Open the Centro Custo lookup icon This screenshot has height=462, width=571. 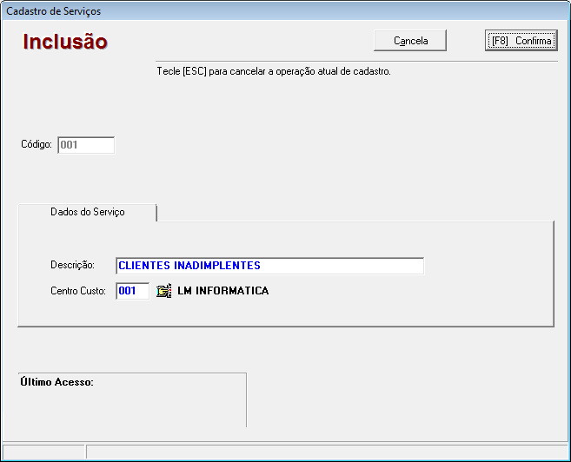[163, 292]
